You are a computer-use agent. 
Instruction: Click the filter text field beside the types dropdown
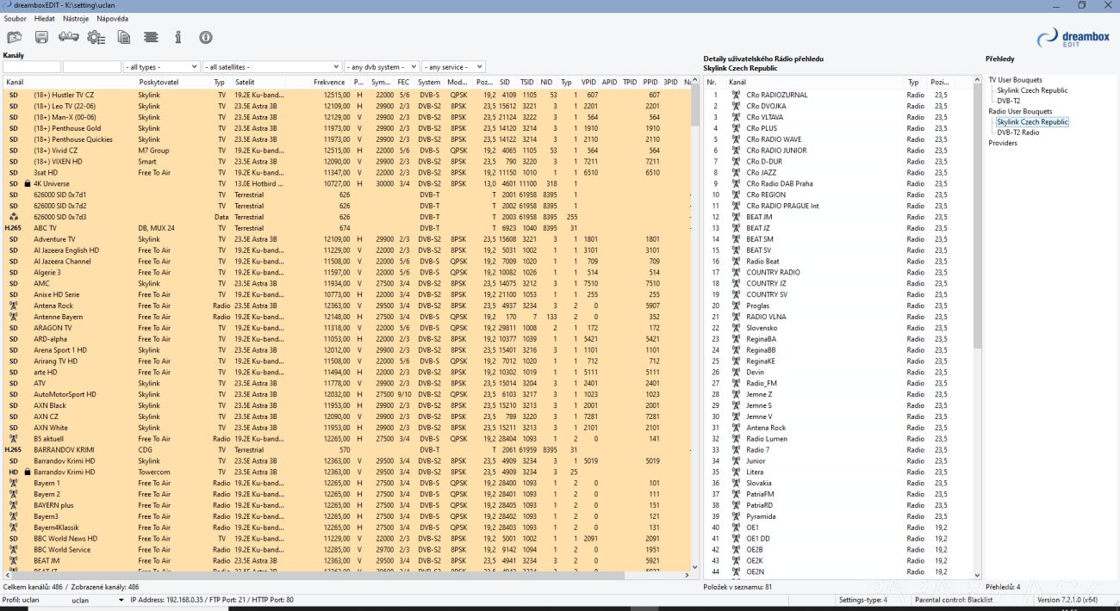[x=92, y=66]
